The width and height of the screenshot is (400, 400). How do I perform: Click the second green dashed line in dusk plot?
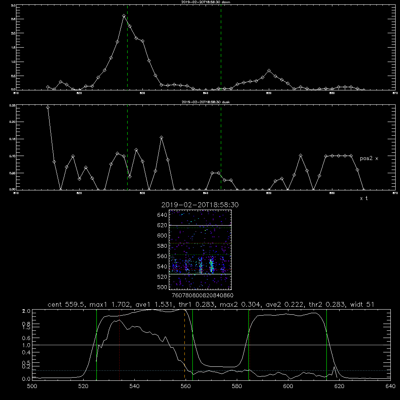(x=221, y=147)
